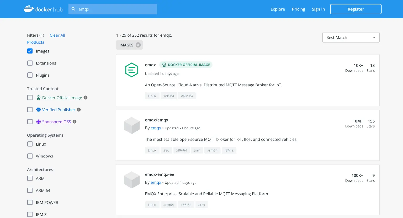
Task: Enable the Verified Publisher filter
Action: pyautogui.click(x=30, y=109)
